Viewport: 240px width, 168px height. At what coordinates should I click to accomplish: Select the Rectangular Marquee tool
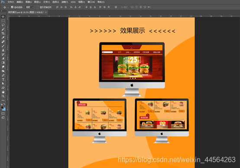(3, 21)
